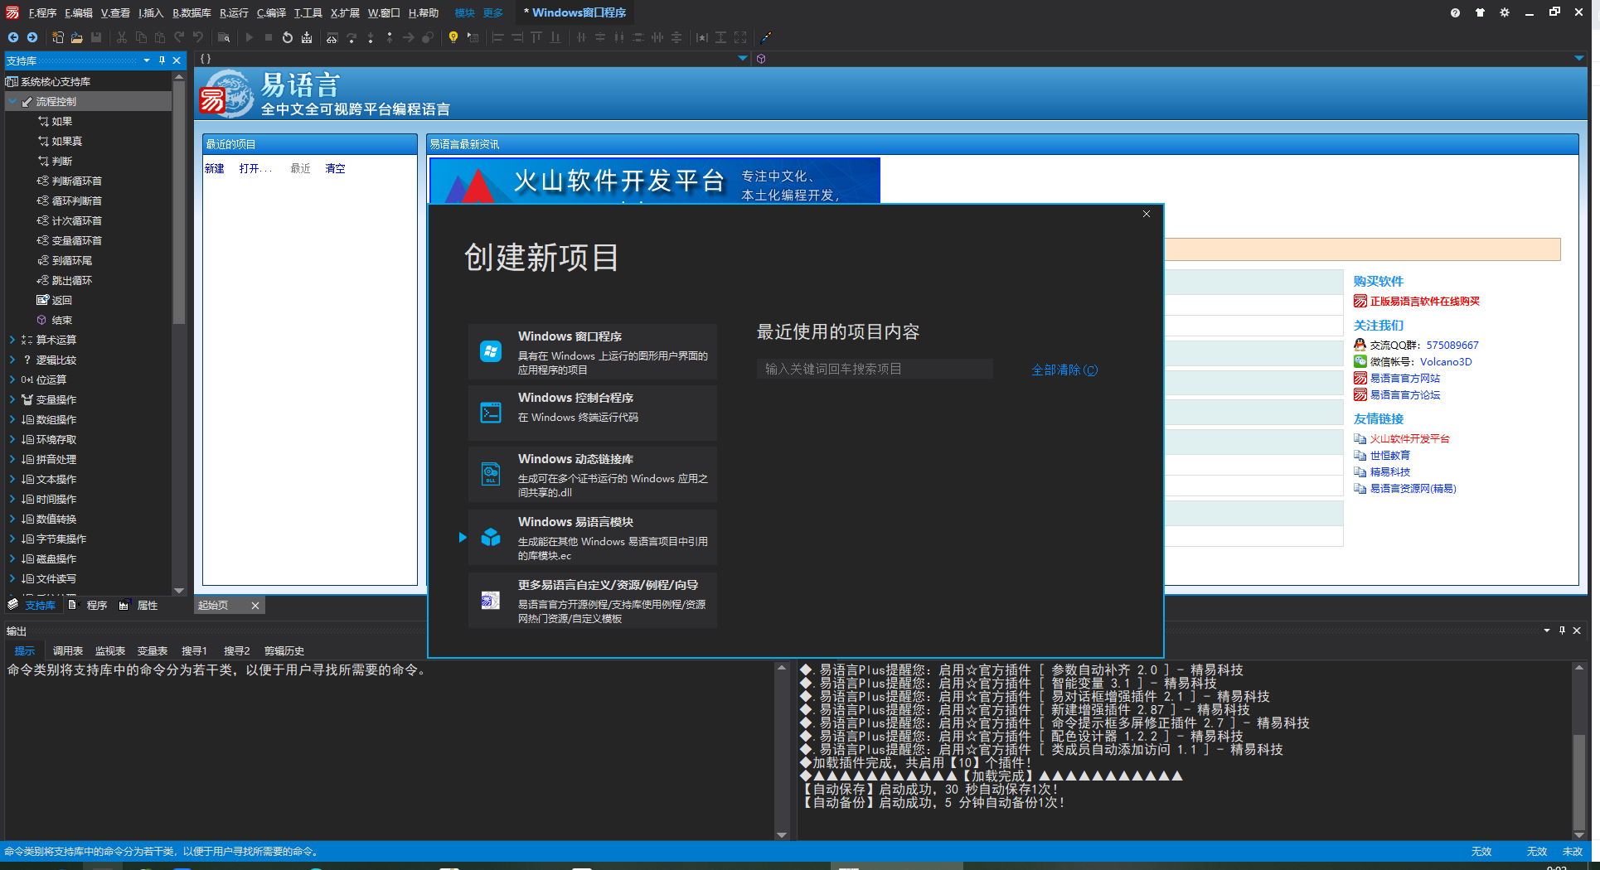
Task: Click the new file toolbar icon
Action: (x=58, y=37)
